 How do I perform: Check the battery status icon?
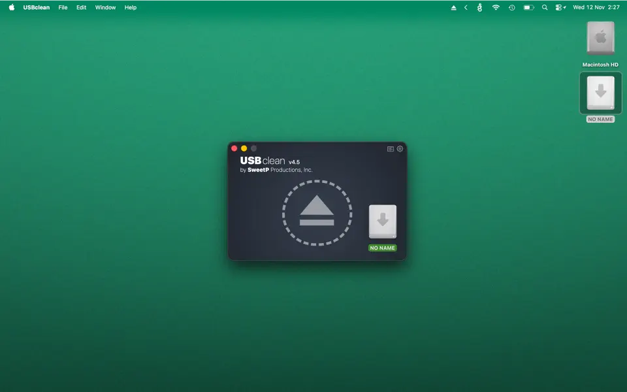528,7
